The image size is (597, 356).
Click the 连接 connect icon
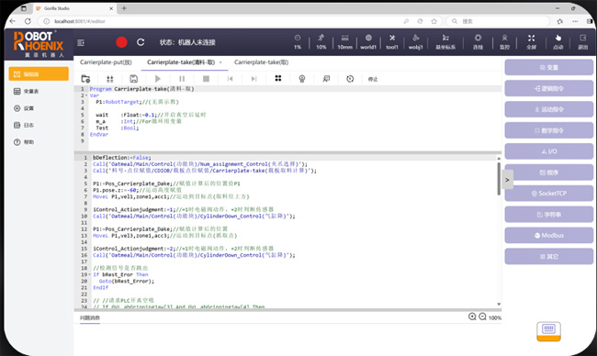point(478,42)
